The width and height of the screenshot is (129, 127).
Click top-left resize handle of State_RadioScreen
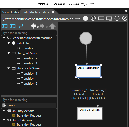[76, 65]
